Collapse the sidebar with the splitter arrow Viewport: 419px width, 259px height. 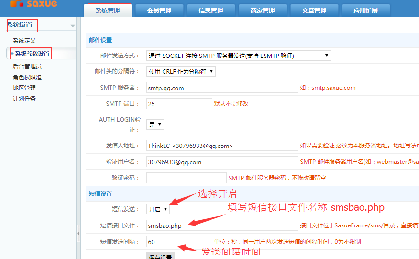(78, 234)
